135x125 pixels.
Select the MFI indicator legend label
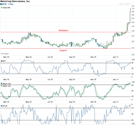point(4,61)
